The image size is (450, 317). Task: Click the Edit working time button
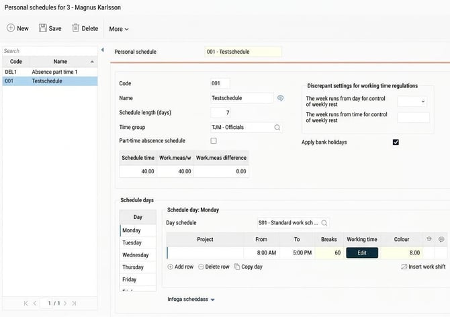coord(362,253)
